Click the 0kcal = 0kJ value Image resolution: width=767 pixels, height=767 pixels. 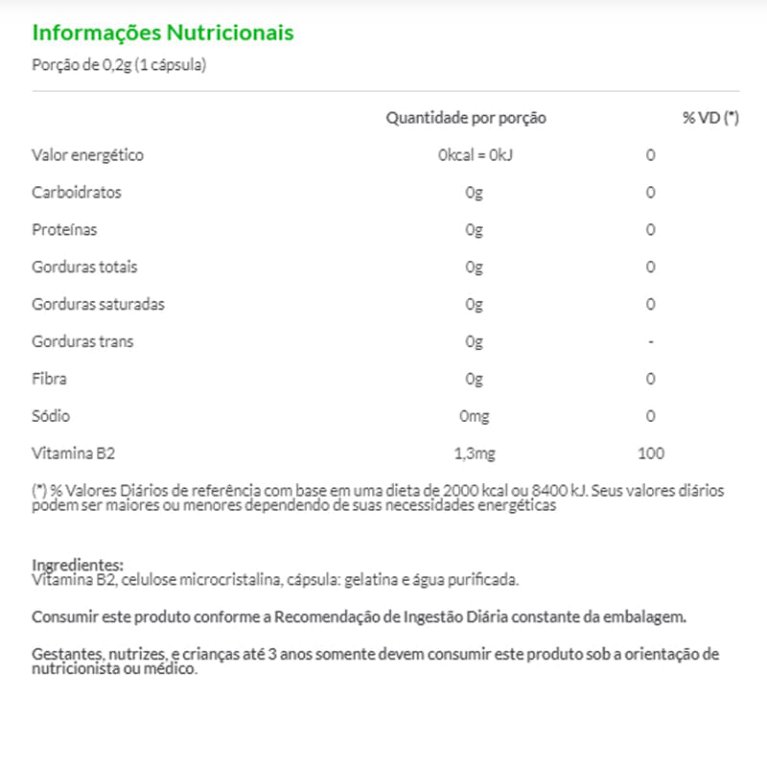[474, 155]
